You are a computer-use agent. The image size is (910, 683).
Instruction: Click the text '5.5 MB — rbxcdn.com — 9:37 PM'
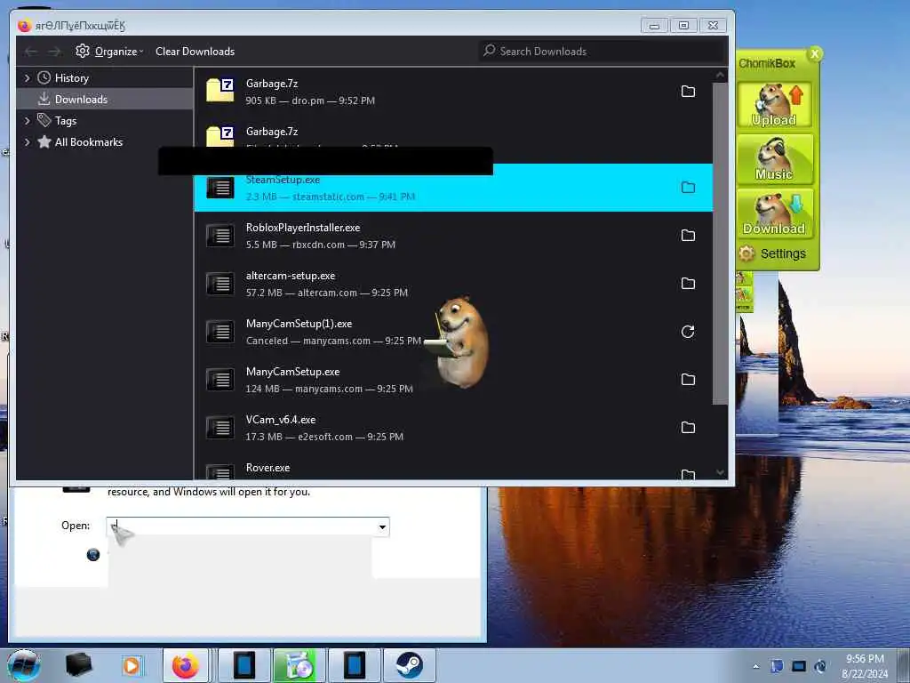[x=320, y=245]
